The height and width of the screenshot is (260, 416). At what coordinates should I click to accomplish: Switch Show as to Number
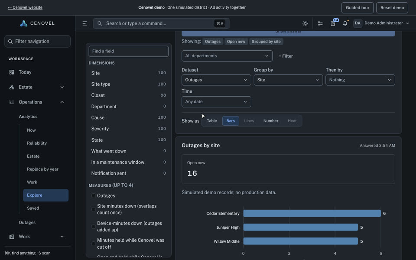click(x=270, y=121)
